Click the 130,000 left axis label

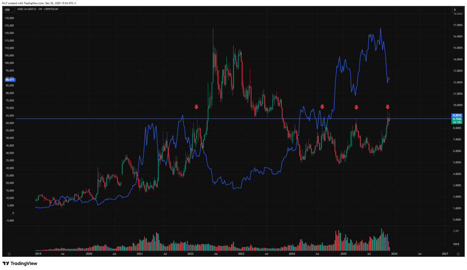click(9, 18)
